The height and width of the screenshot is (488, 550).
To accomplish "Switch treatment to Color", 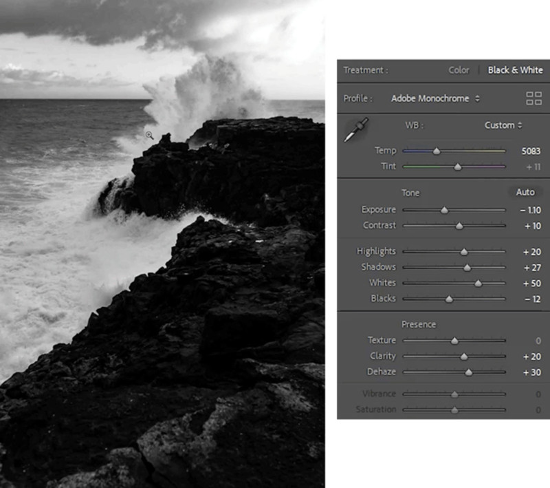I will (x=459, y=70).
